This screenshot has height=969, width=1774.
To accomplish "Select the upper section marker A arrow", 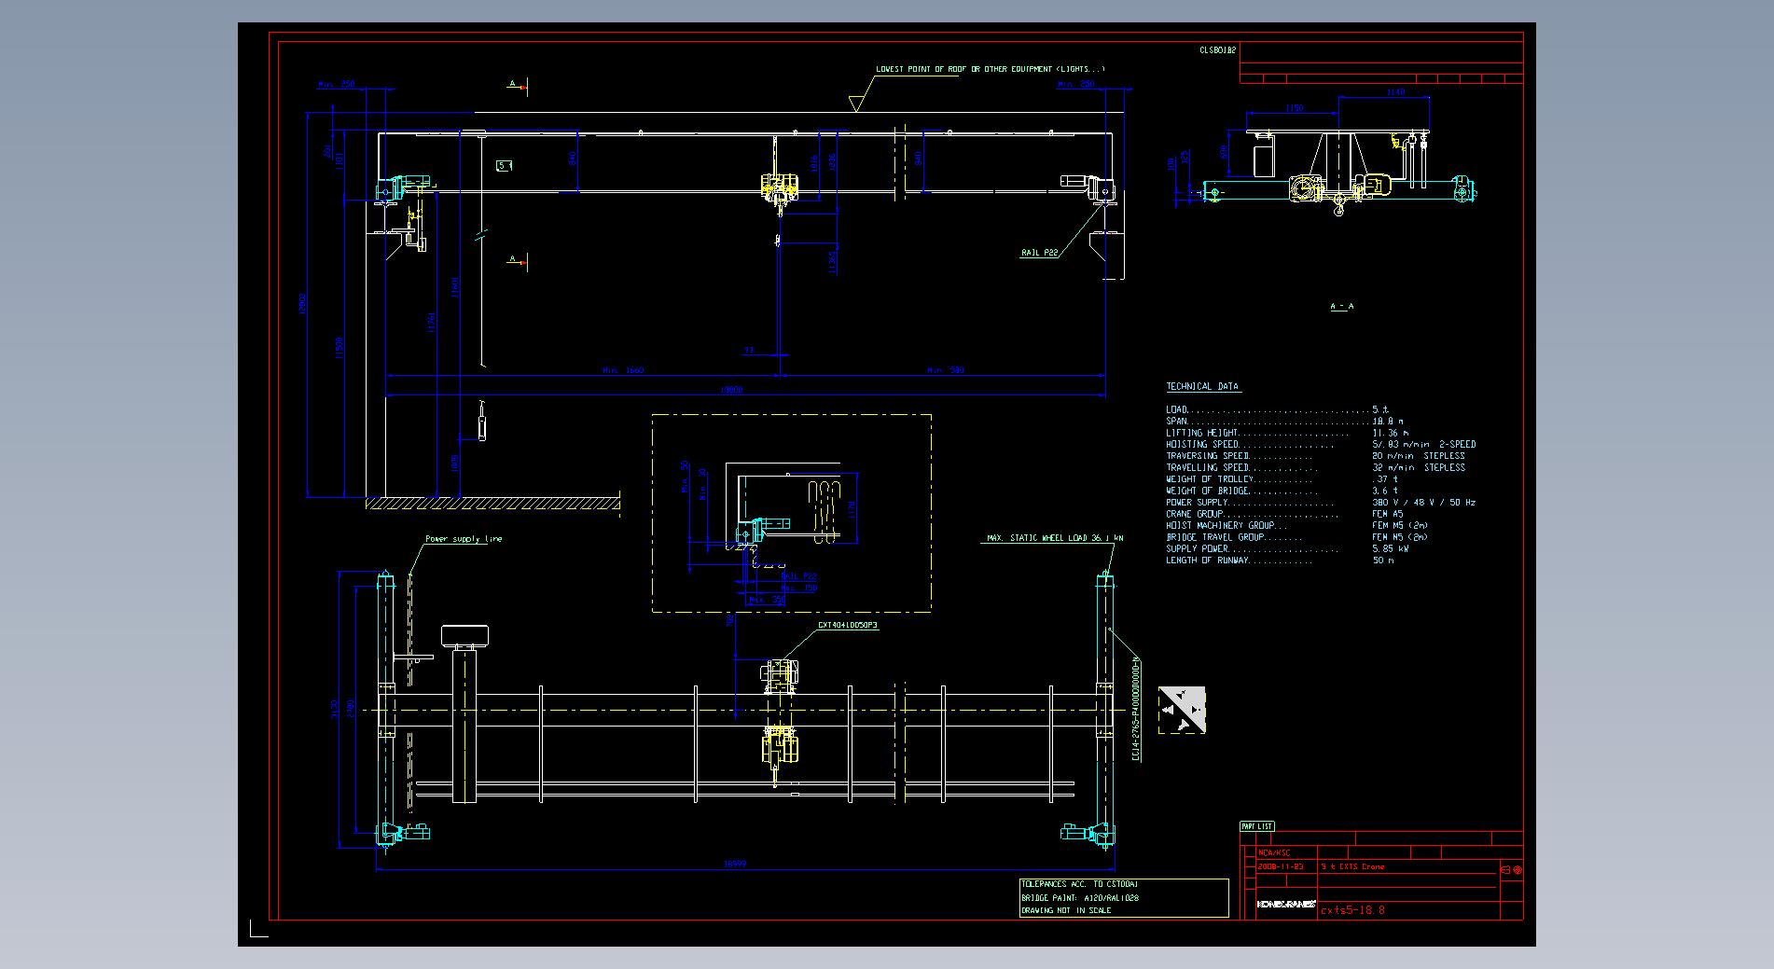I will click(518, 86).
